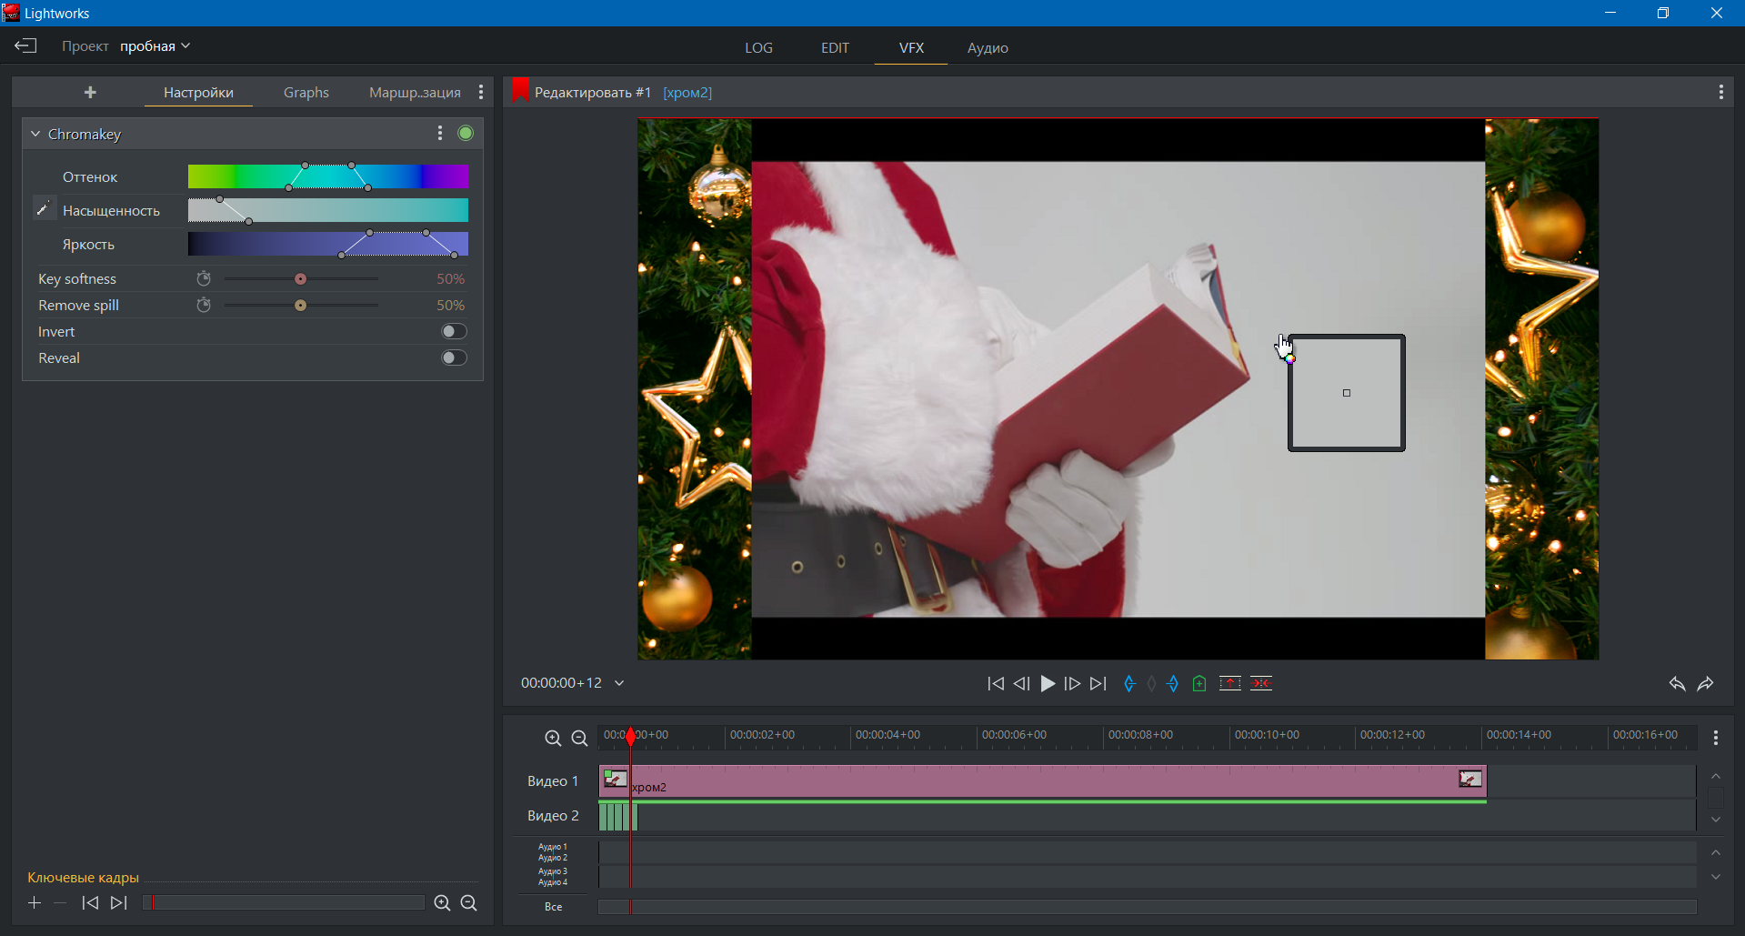Toggle keyframing for Key softness
The image size is (1745, 936).
coord(204,278)
